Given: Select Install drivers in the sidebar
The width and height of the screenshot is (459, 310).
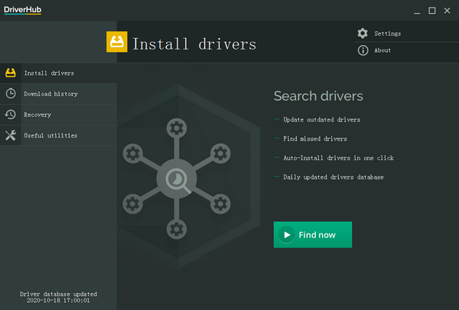Looking at the screenshot, I should (49, 73).
